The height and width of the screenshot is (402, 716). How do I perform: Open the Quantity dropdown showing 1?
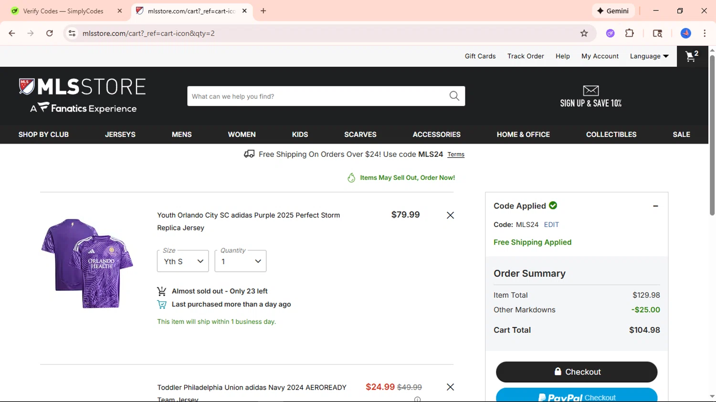click(241, 261)
